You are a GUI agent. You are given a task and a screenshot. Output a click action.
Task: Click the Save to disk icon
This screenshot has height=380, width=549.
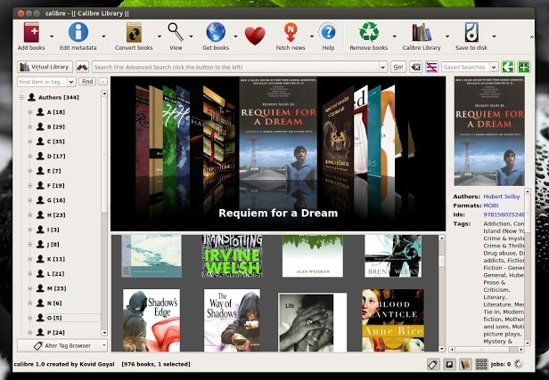click(471, 33)
